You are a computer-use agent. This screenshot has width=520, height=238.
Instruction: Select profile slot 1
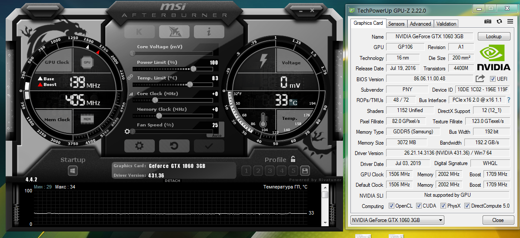246,171
